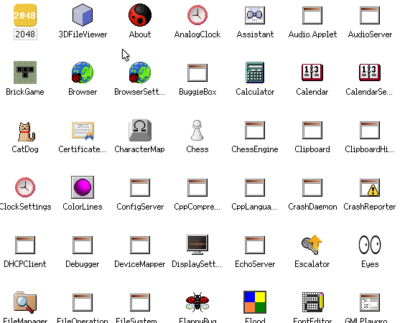The image size is (405, 323).
Task: Select the Calendar app icon
Action: pyautogui.click(x=312, y=72)
